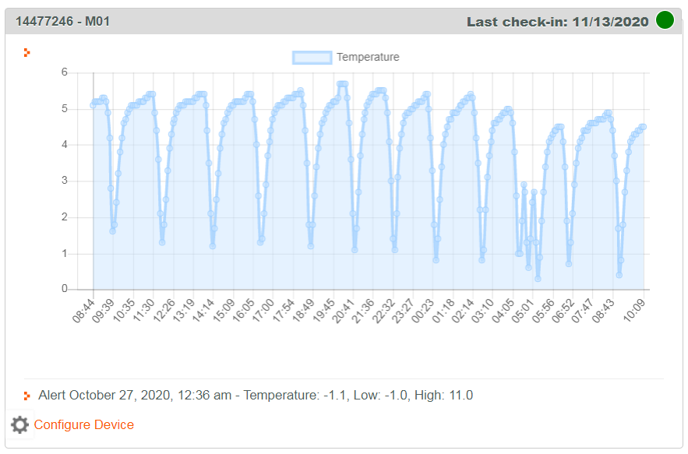Click the green status indicator dot
This screenshot has height=454, width=688.
[665, 21]
